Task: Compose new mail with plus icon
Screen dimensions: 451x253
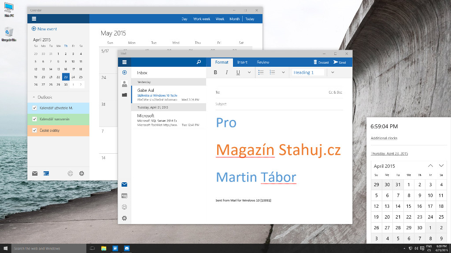Action: coord(124,72)
